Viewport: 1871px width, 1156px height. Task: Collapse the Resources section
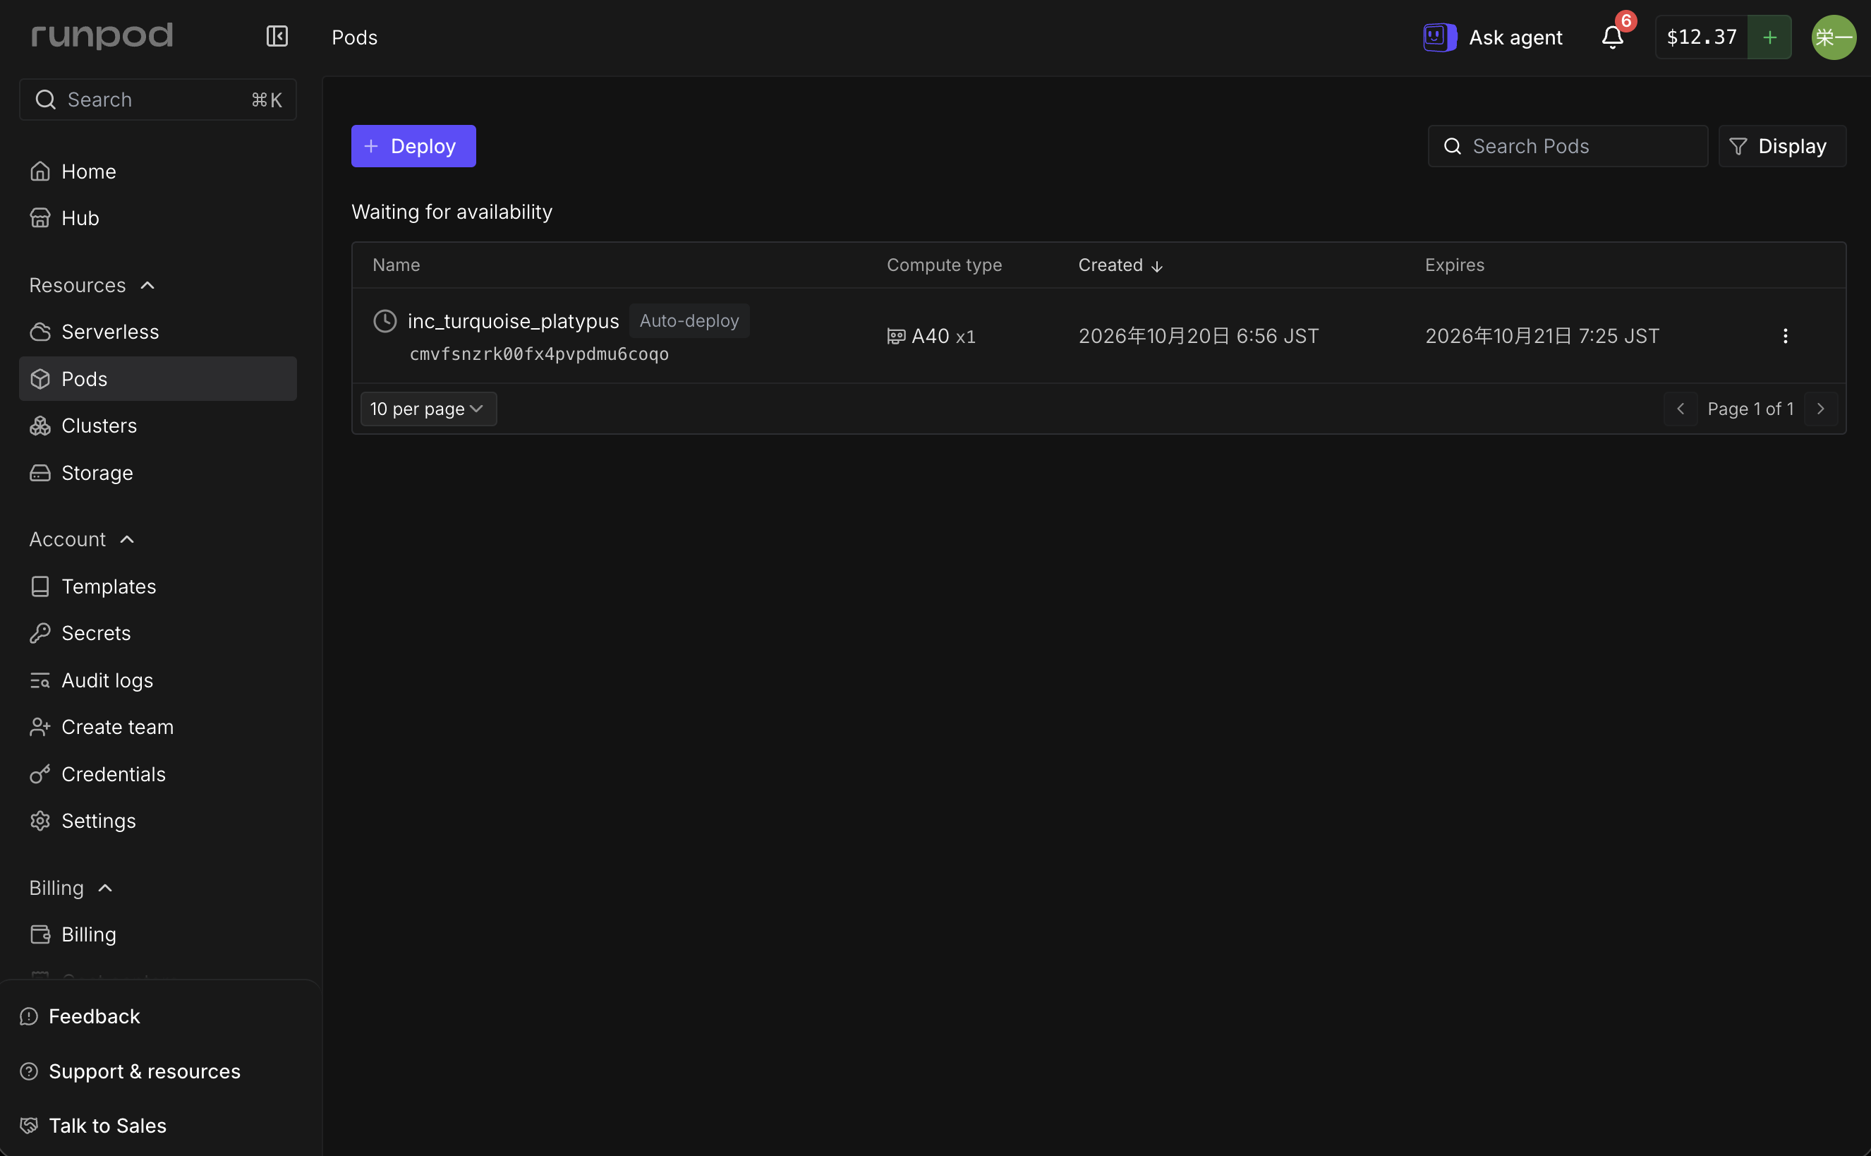pos(92,285)
